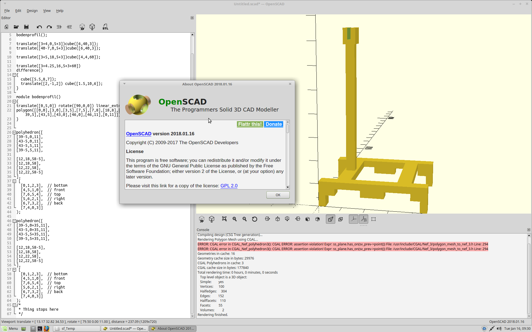Toggle the Perspective view button
Screen dimensions: 532x332
330,219
